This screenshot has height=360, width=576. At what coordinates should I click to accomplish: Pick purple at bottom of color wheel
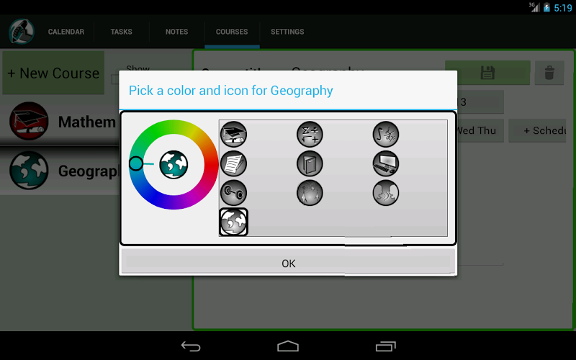(173, 202)
